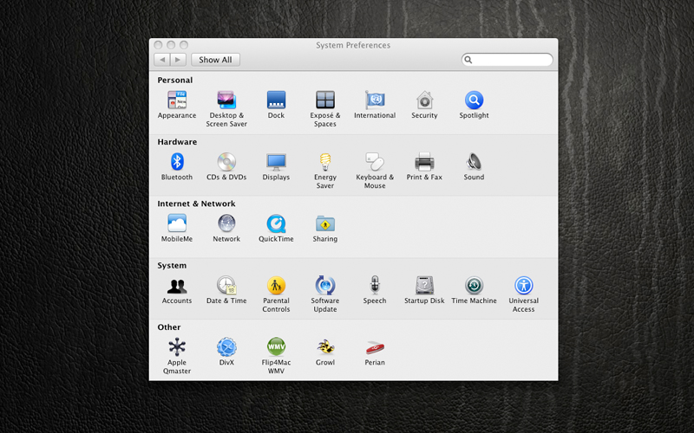Open Apple Qmaster pane
The width and height of the screenshot is (694, 433).
(x=177, y=347)
